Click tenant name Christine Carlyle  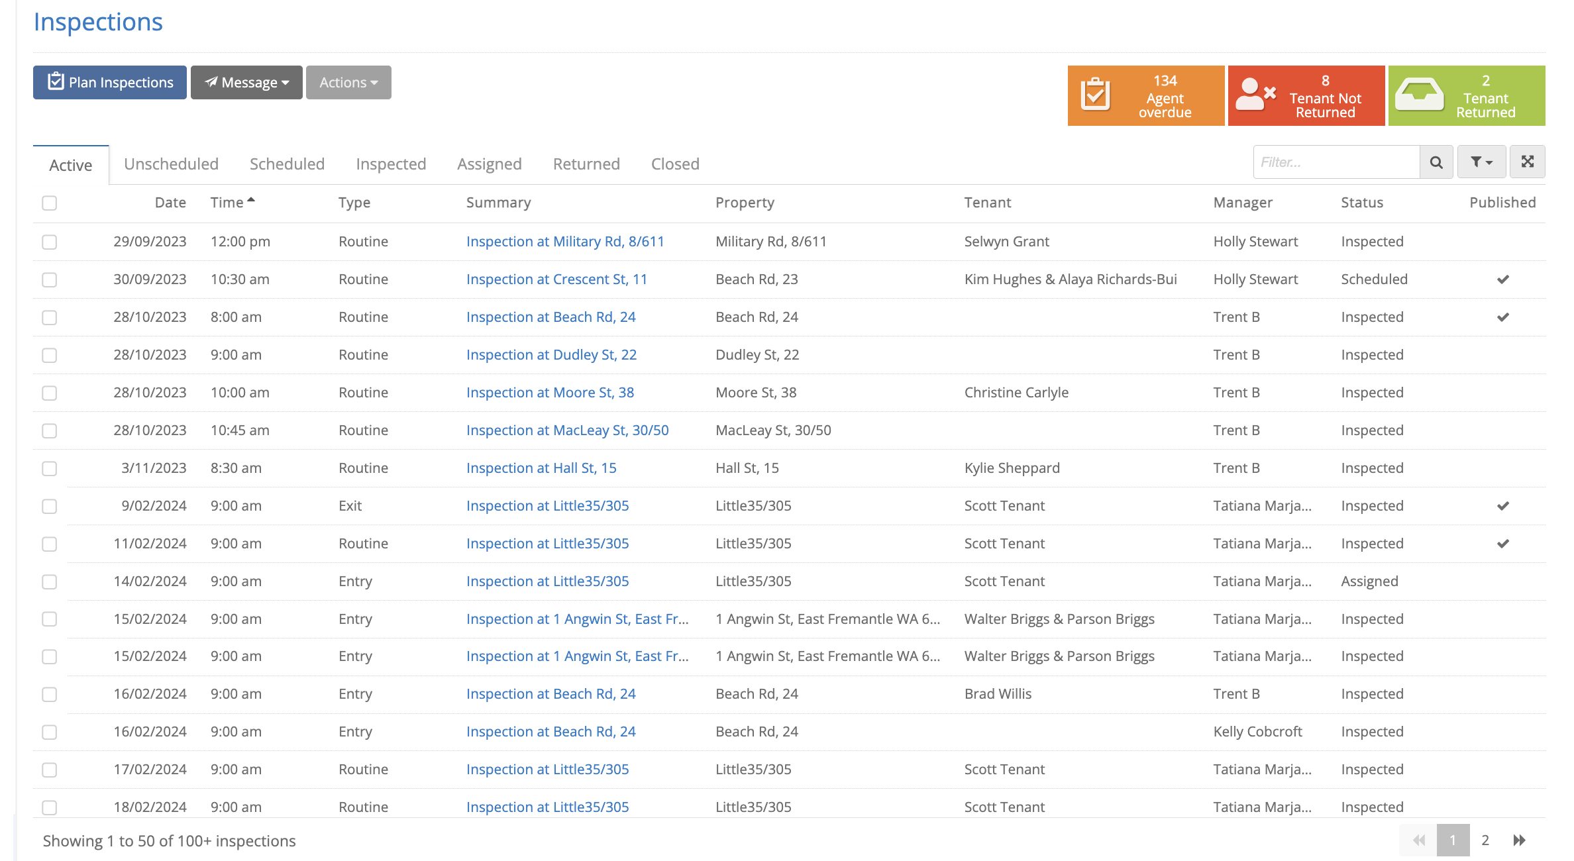tap(1016, 393)
